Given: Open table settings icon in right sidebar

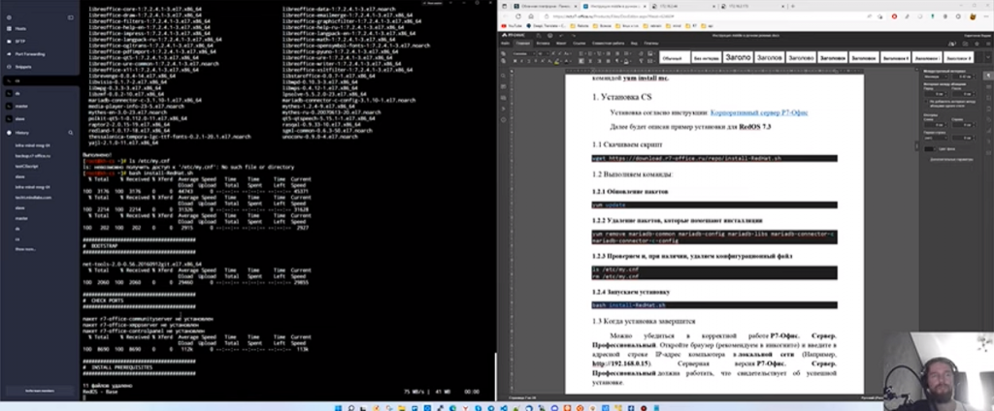Looking at the screenshot, I should [x=987, y=87].
